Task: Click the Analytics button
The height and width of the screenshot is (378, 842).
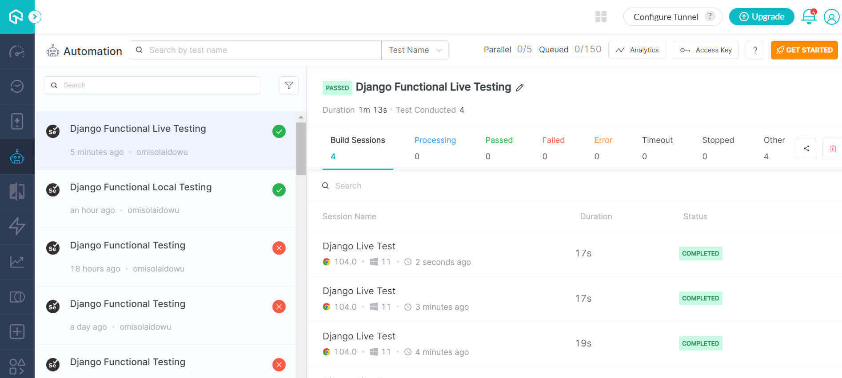Action: pos(637,50)
